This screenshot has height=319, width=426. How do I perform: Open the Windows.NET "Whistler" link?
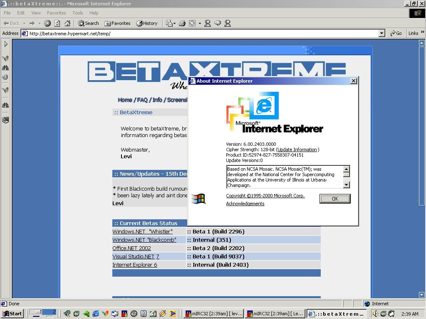click(142, 231)
